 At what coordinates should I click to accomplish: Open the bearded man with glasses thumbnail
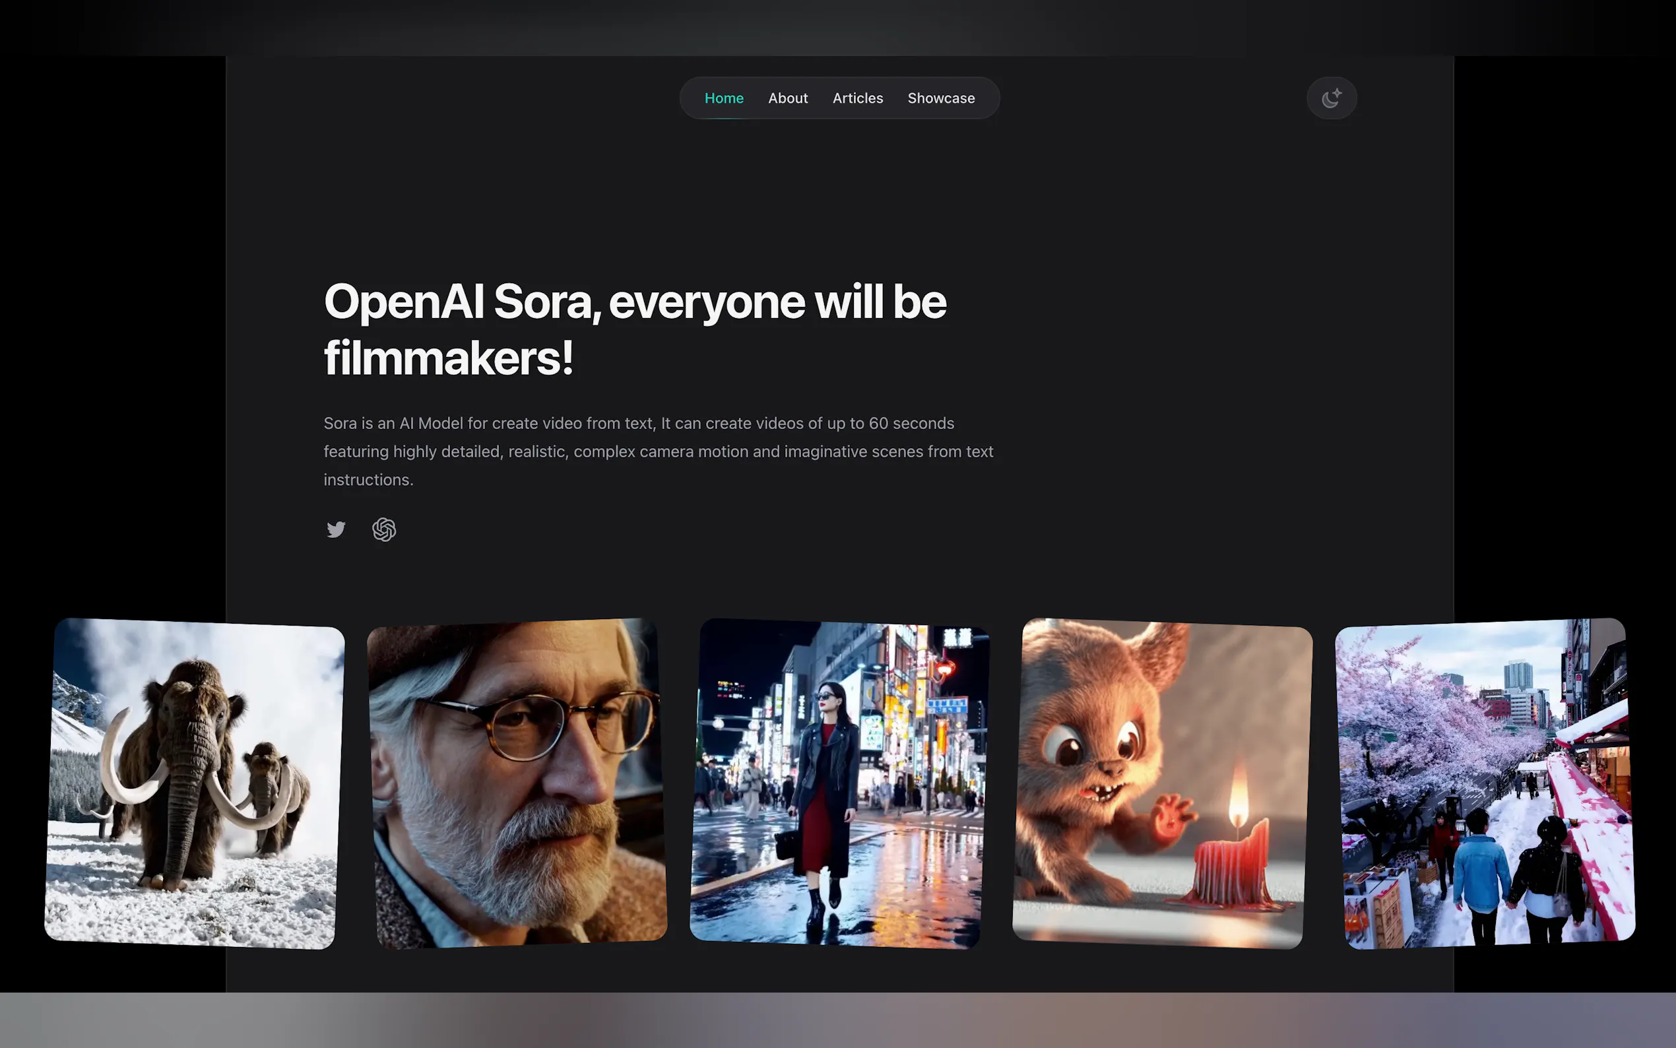pos(517,783)
